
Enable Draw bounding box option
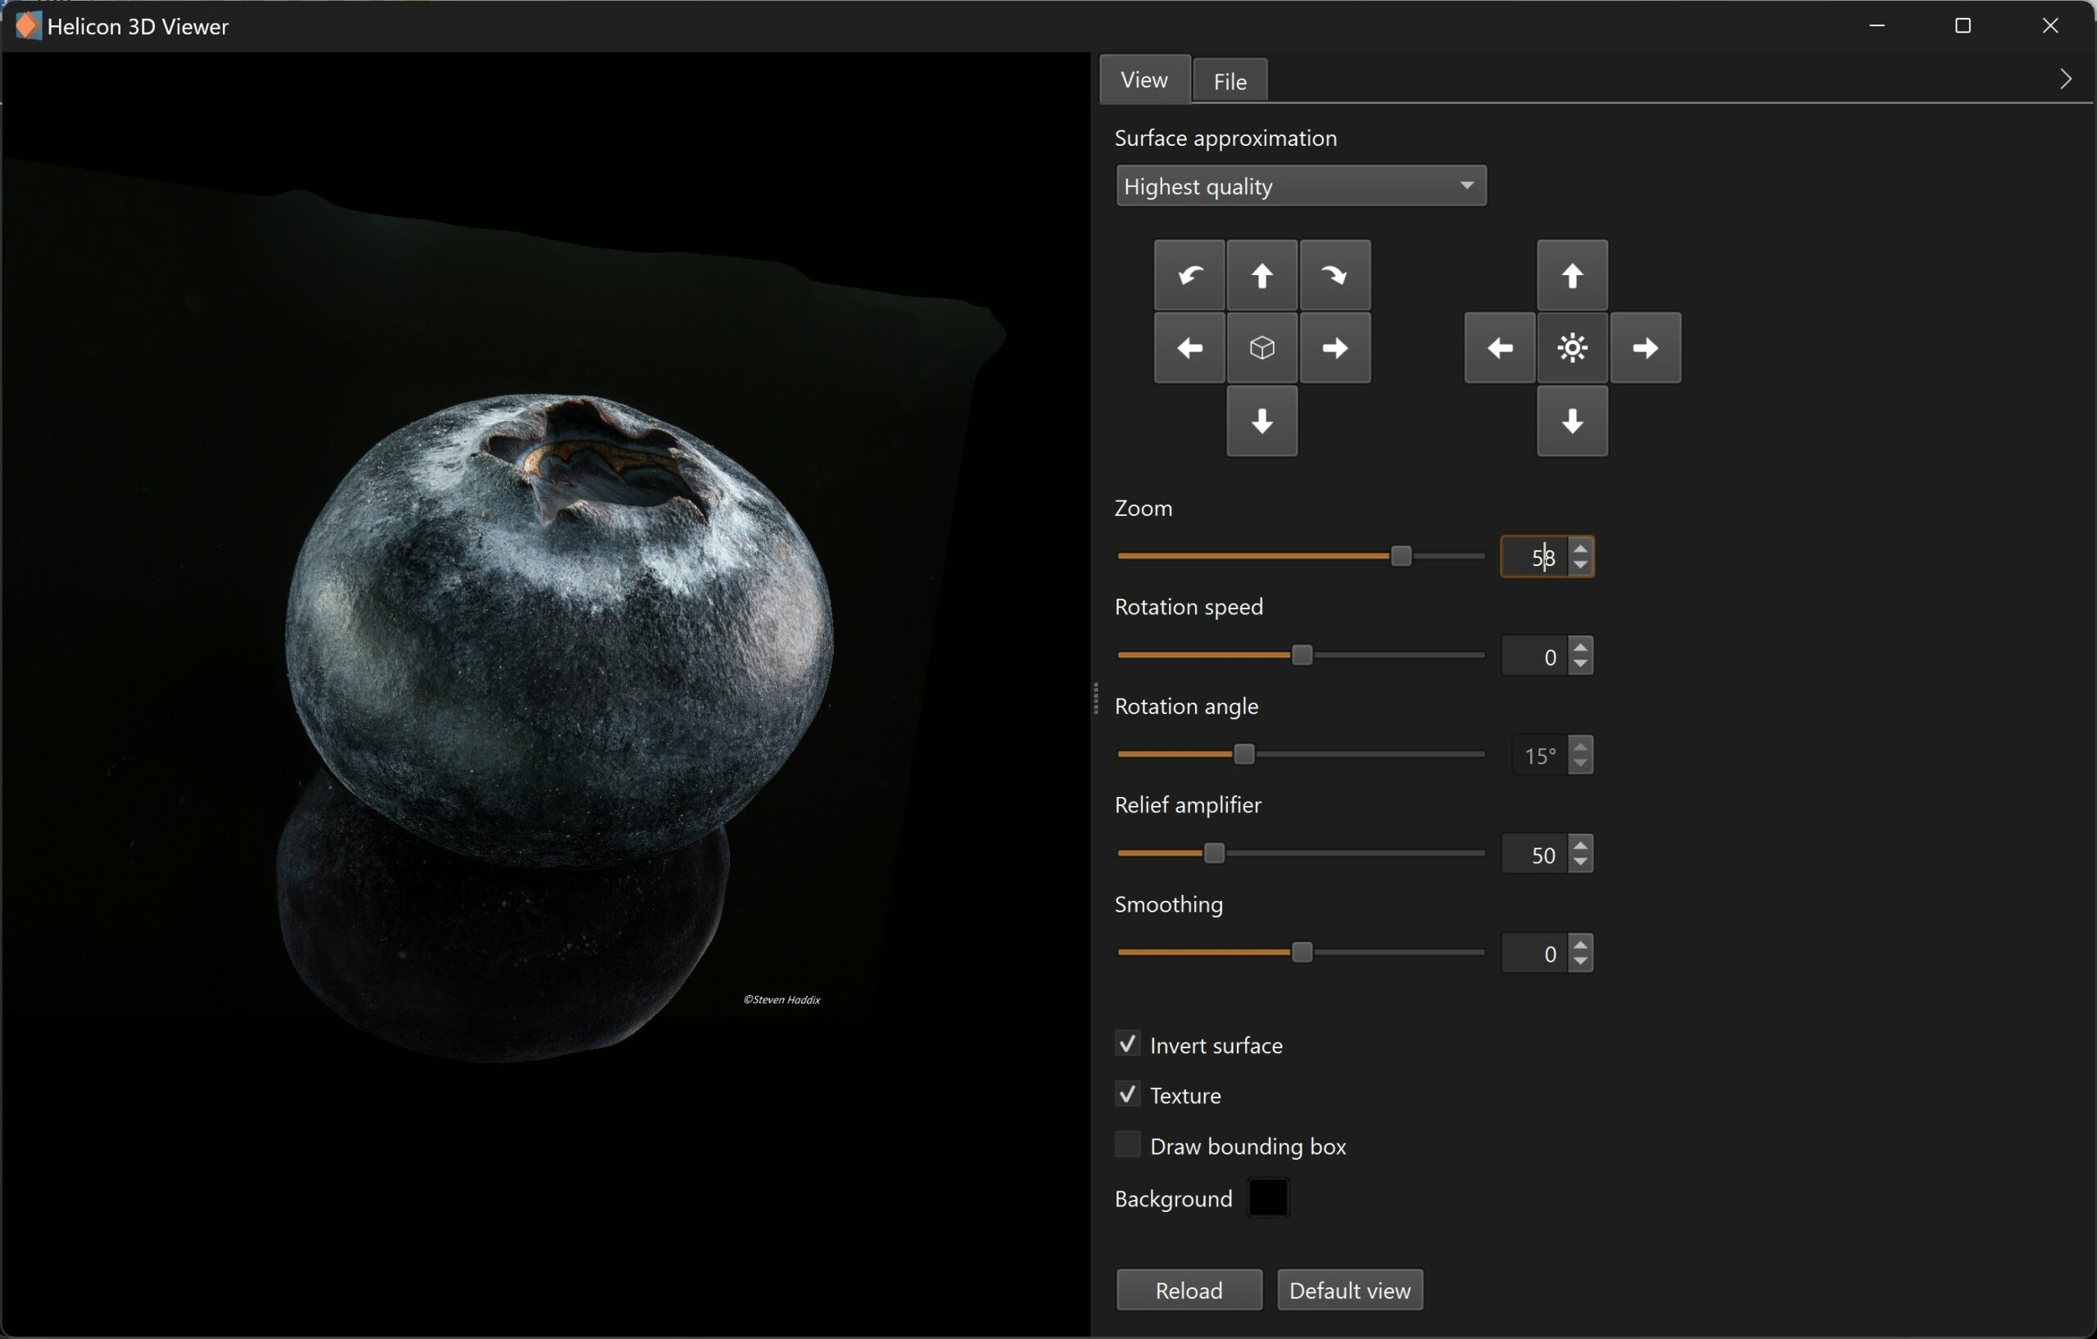tap(1128, 1145)
